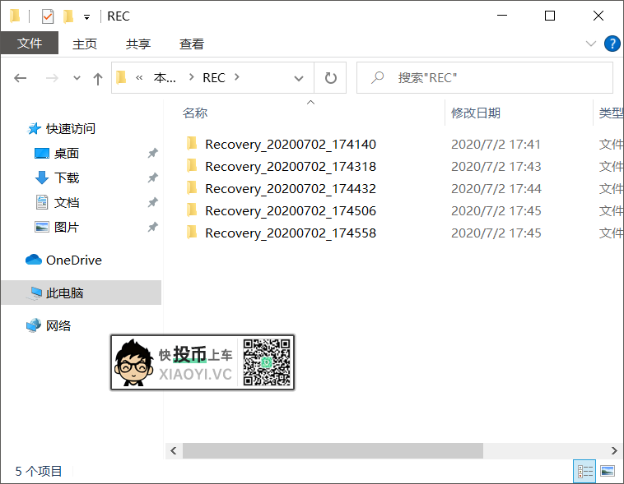This screenshot has height=484, width=624.
Task: Click pin icon next to 文档
Action: [x=152, y=202]
